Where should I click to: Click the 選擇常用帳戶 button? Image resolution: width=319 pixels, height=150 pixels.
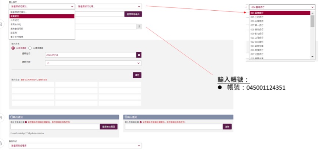[x=133, y=14]
